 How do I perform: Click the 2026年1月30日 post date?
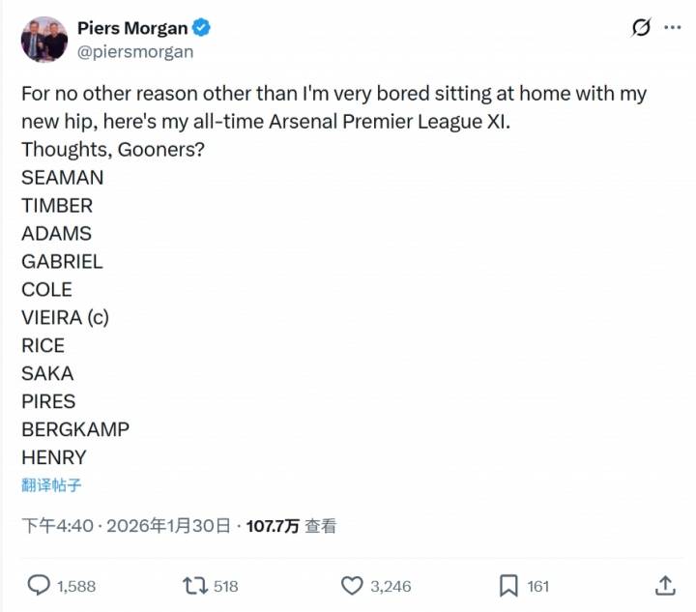click(168, 527)
